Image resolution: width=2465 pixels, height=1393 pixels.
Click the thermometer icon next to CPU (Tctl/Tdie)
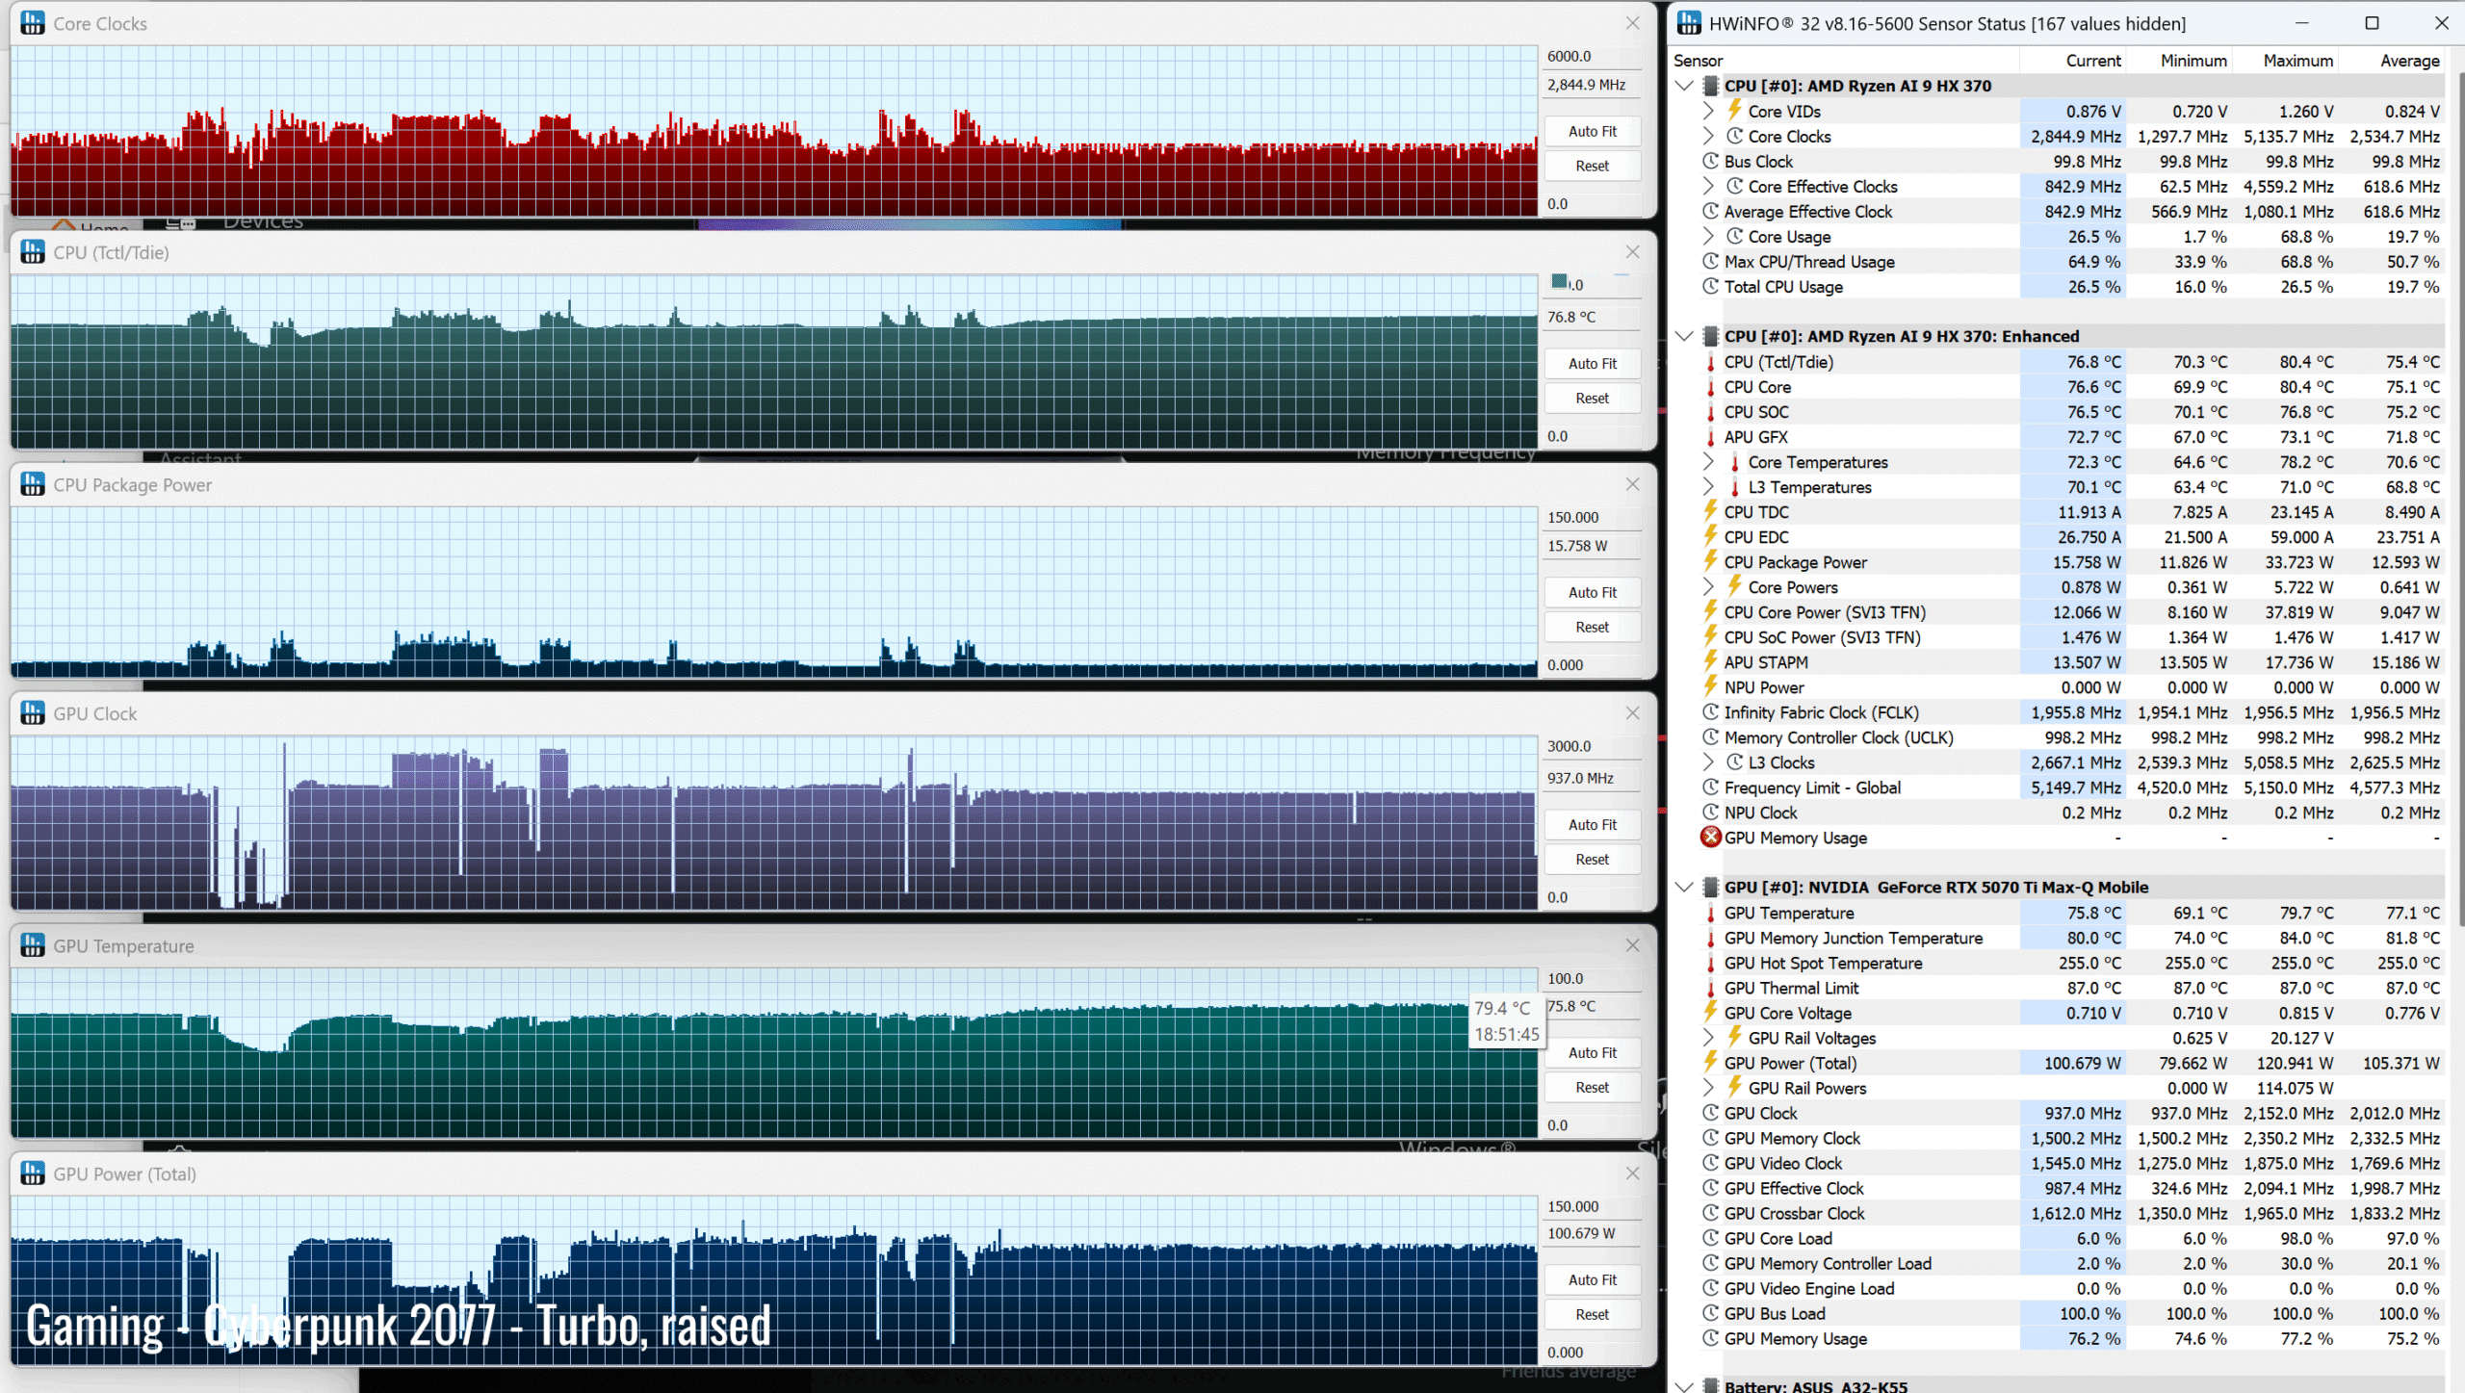(1710, 363)
